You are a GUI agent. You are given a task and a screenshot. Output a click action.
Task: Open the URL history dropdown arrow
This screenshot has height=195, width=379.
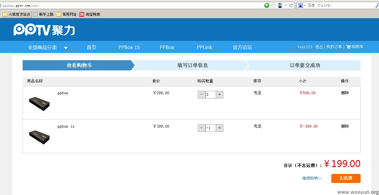click(x=286, y=5)
